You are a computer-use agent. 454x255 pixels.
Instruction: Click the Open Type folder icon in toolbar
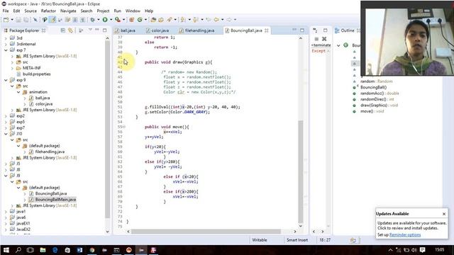(x=153, y=20)
